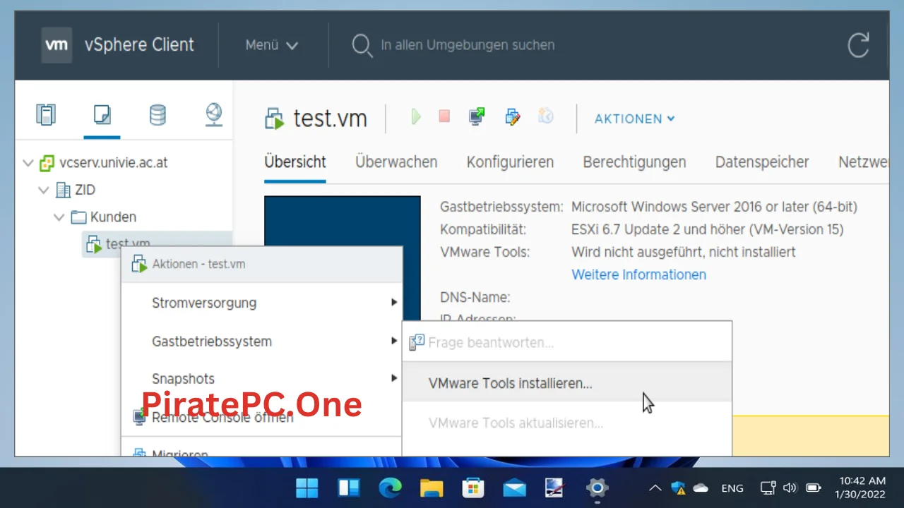Click the OneDrive cloud tray icon
Viewport: 904px width, 508px height.
701,488
